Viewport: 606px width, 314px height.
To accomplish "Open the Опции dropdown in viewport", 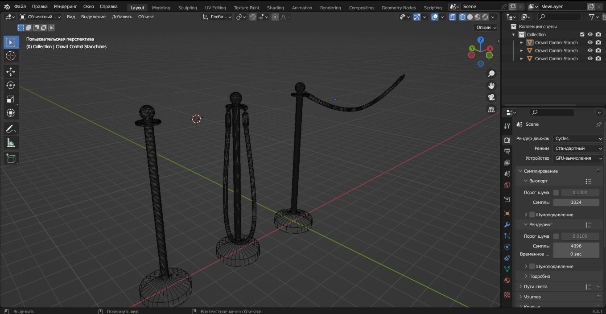I will click(486, 27).
